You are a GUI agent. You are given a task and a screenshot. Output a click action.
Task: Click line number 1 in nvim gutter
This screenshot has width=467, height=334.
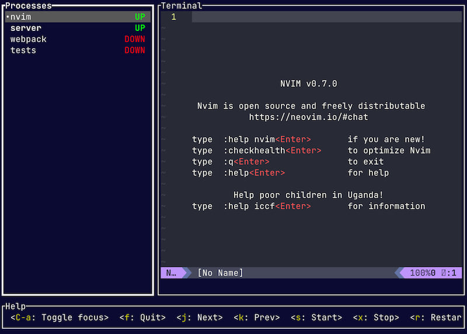click(173, 17)
